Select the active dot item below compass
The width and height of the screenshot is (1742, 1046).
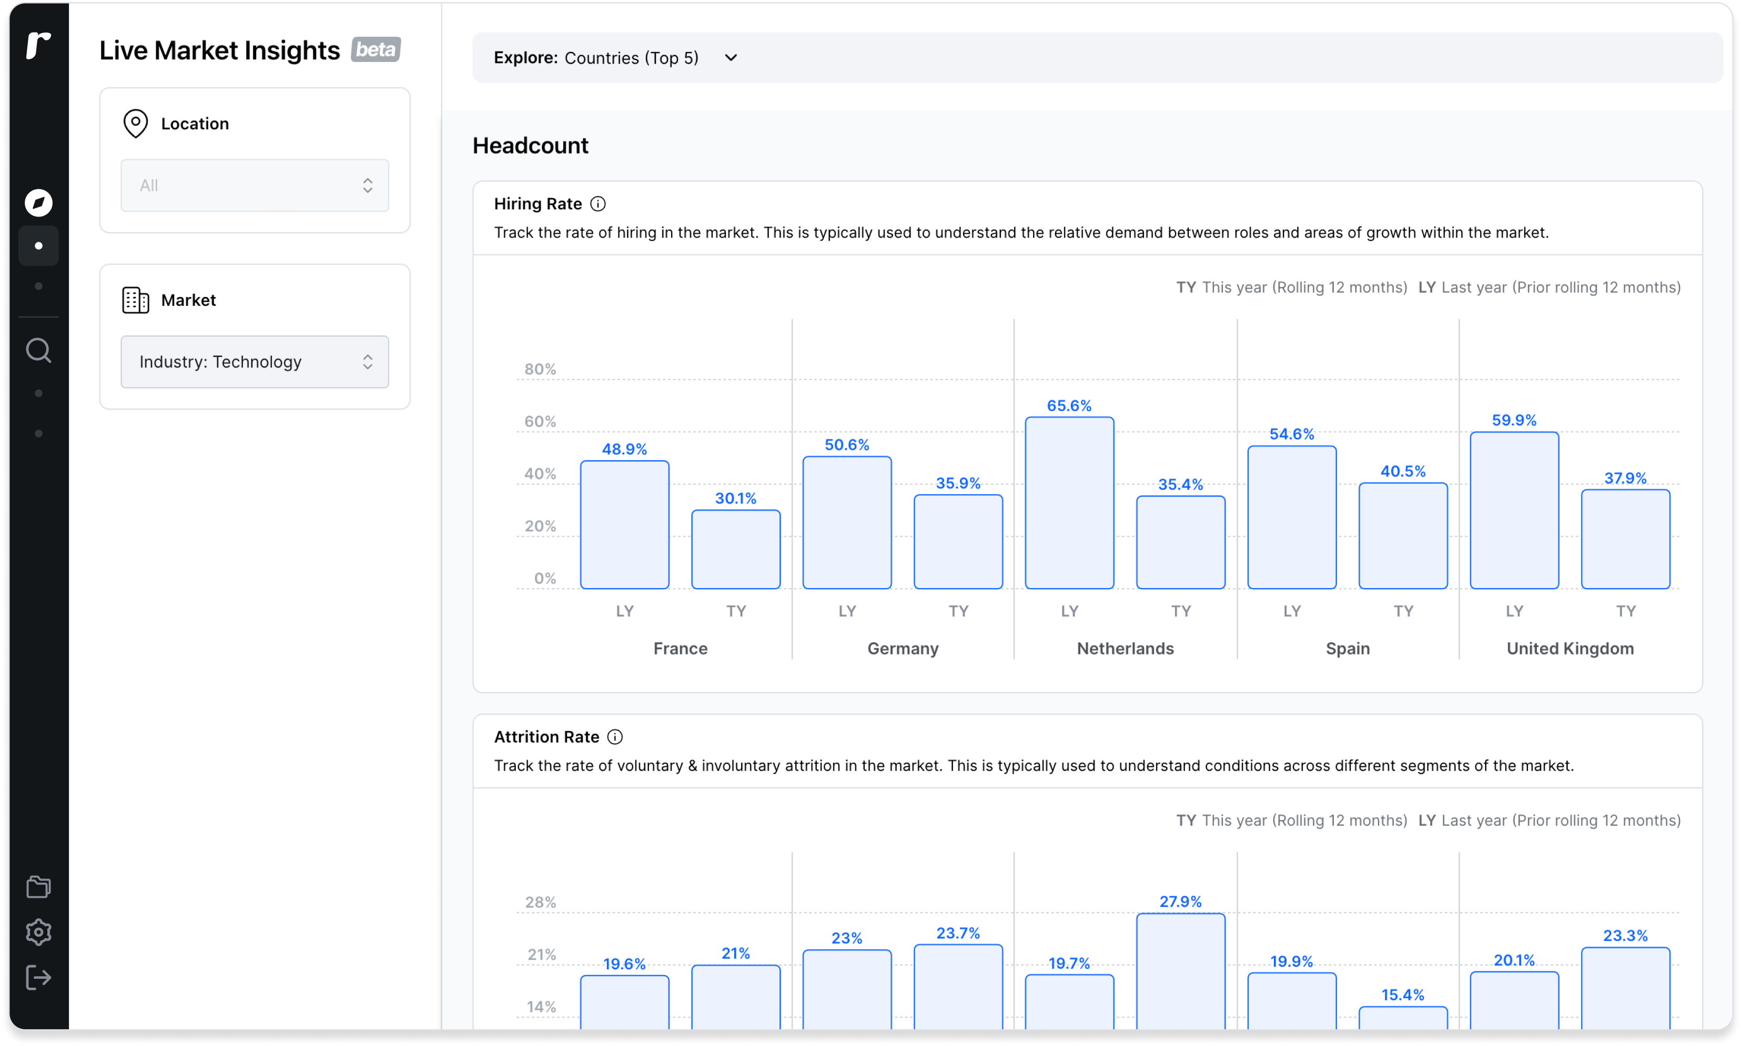tap(38, 246)
